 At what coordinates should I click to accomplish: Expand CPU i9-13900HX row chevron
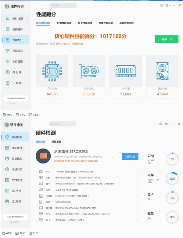pyautogui.click(x=137, y=172)
